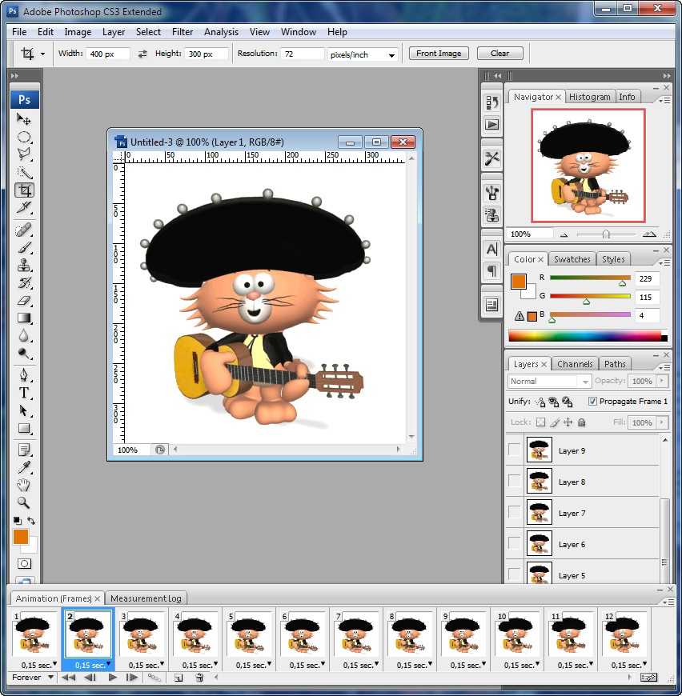This screenshot has width=682, height=696.
Task: Delete the selected animation frame
Action: point(199,678)
